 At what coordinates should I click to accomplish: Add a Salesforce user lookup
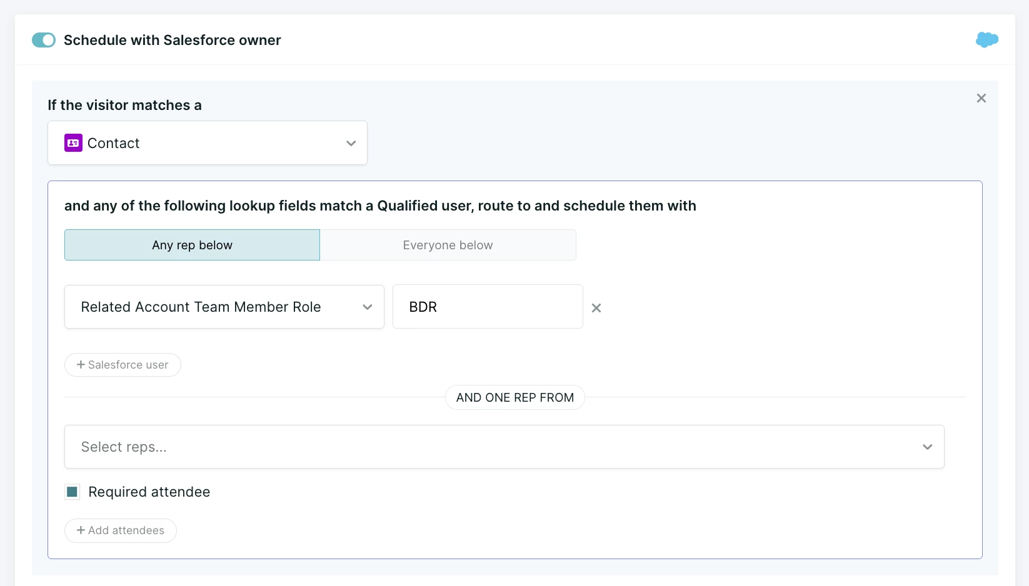tap(123, 365)
